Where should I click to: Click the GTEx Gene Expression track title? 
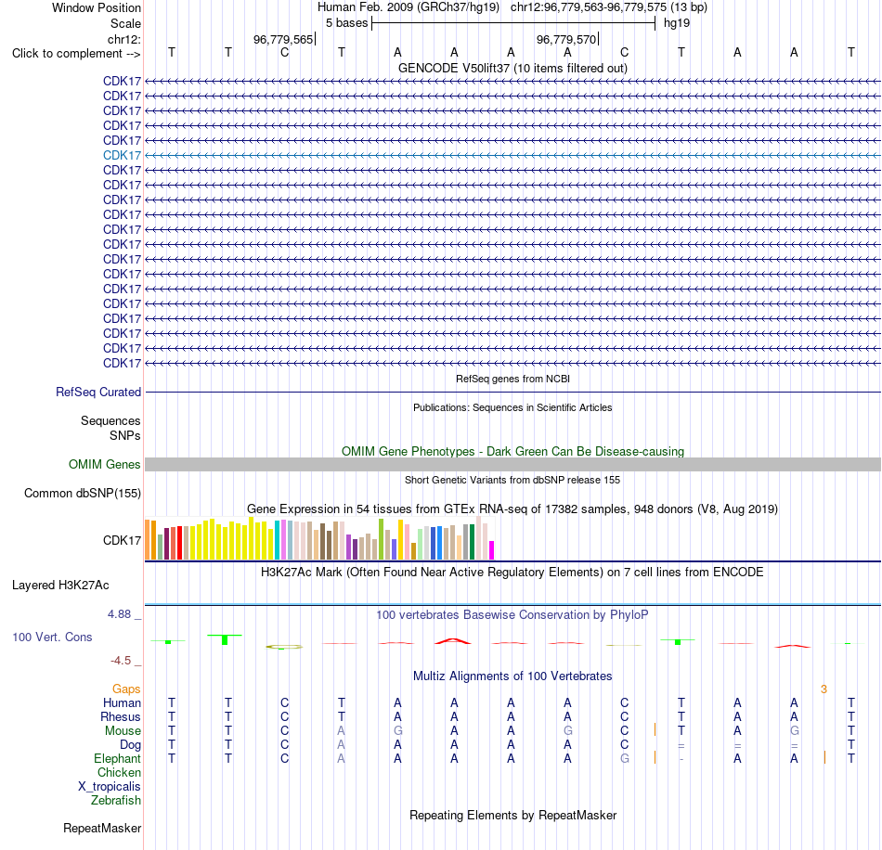512,509
